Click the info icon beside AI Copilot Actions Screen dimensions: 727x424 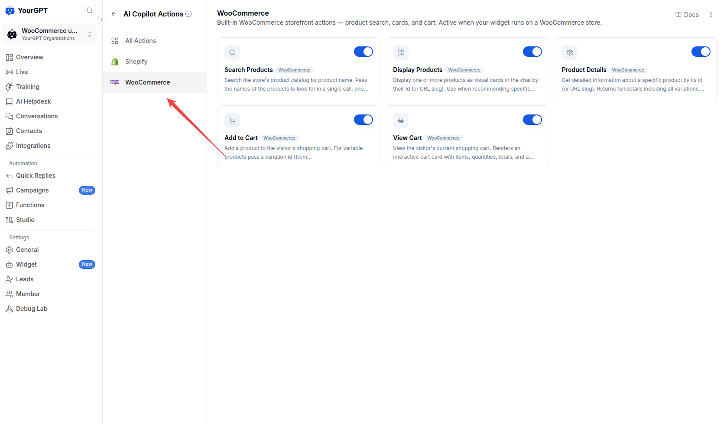pyautogui.click(x=188, y=14)
